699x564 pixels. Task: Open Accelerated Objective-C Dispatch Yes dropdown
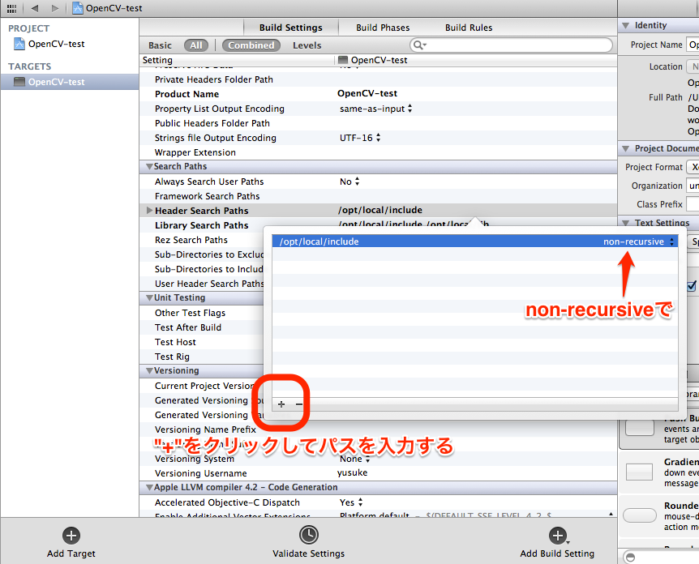pyautogui.click(x=351, y=502)
